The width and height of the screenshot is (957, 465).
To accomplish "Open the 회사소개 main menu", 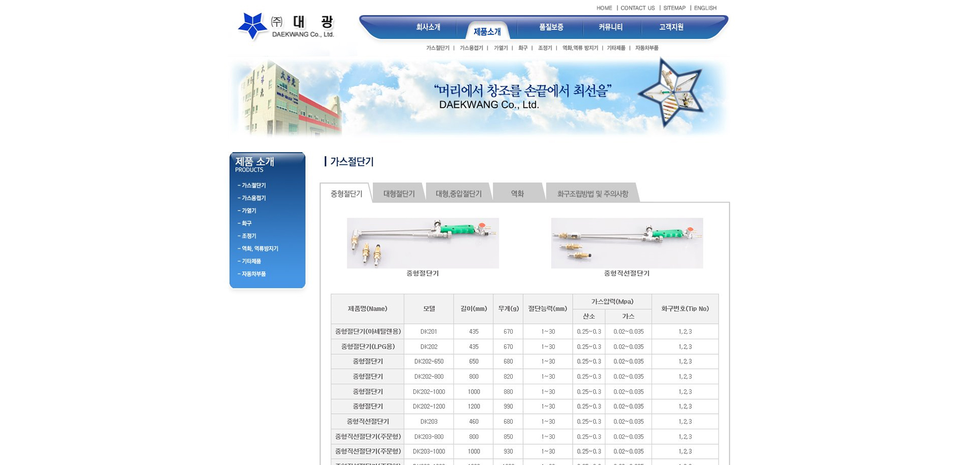I will (428, 27).
